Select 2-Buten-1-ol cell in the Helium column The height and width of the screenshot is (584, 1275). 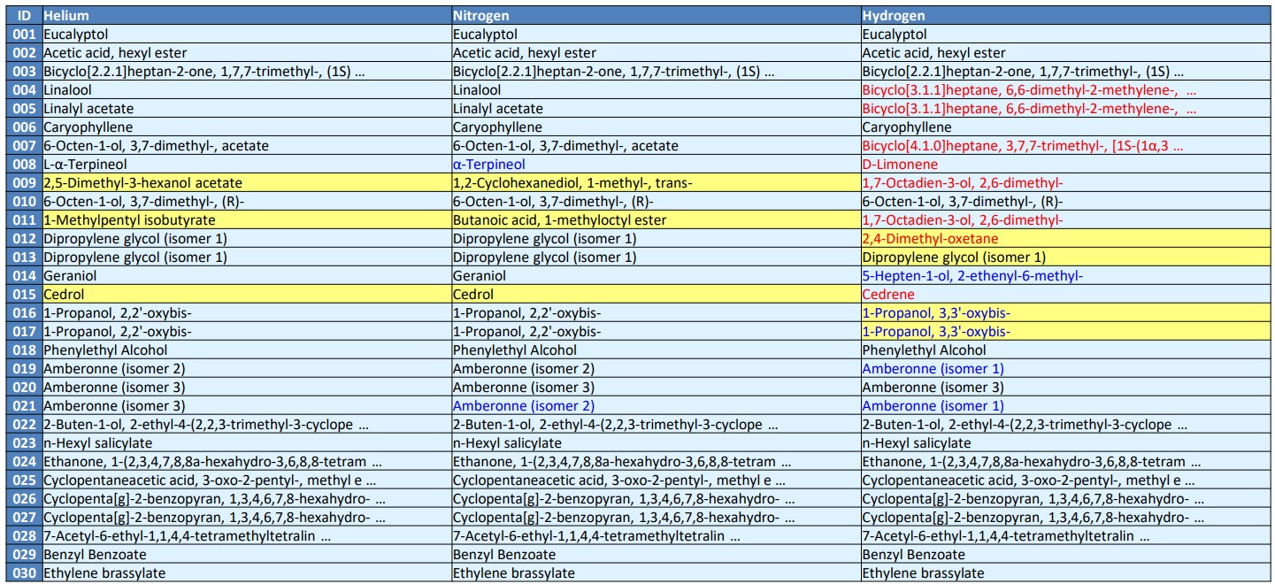click(247, 425)
